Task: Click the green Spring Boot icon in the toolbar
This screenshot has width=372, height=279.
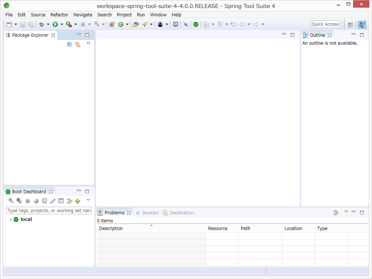Action: (x=196, y=24)
